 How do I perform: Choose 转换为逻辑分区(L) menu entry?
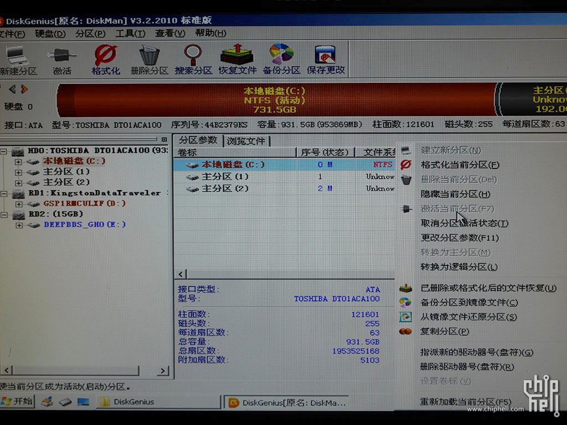click(459, 267)
